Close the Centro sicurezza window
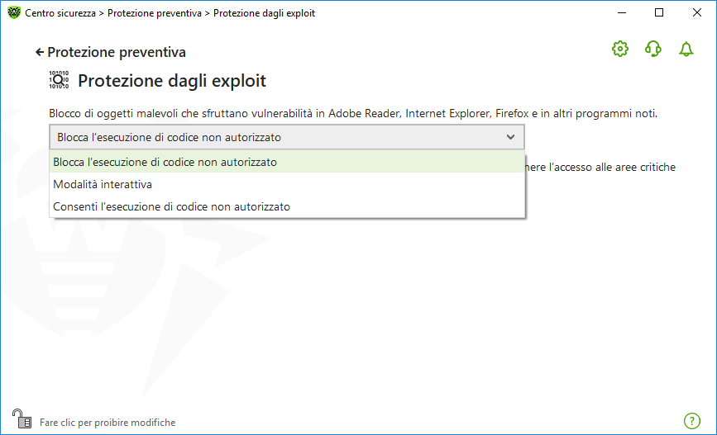717x435 pixels. [697, 13]
